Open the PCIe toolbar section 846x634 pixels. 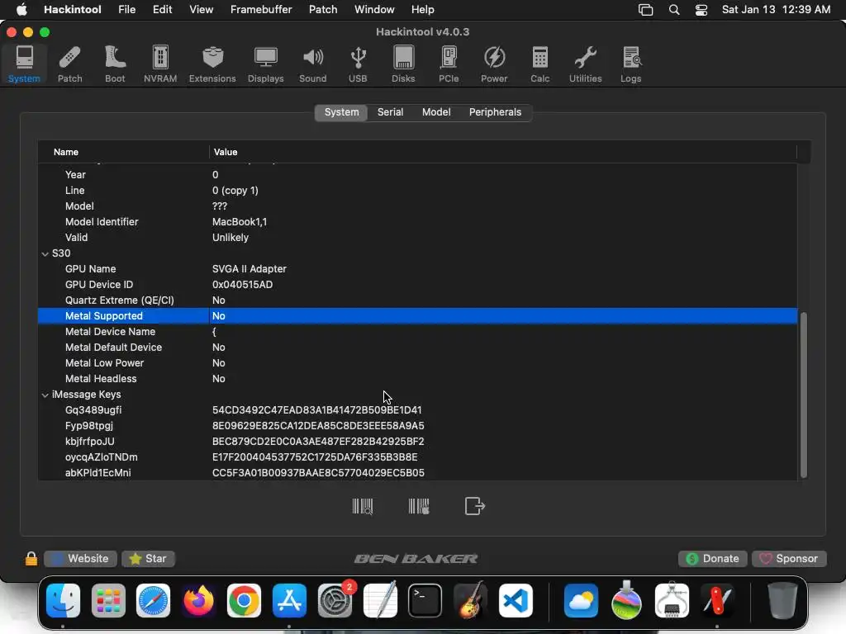[449, 64]
